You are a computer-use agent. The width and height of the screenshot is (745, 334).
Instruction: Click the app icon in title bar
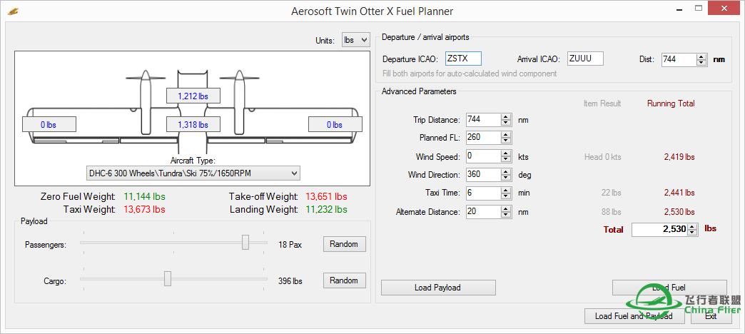[x=12, y=11]
